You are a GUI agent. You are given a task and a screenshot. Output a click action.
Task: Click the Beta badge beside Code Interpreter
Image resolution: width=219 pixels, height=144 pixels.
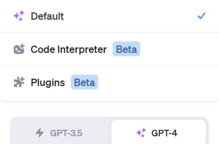click(x=126, y=49)
